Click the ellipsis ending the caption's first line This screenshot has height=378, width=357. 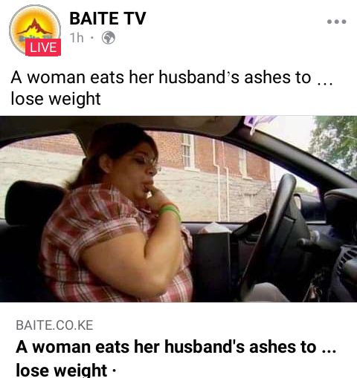click(x=325, y=83)
